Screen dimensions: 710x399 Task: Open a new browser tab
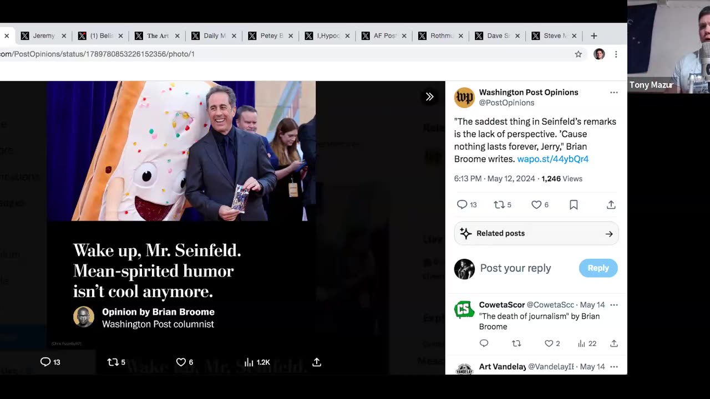click(x=594, y=35)
